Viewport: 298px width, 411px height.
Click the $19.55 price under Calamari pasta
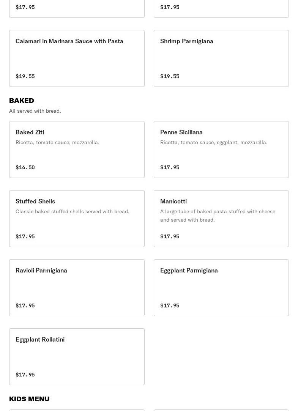(25, 76)
